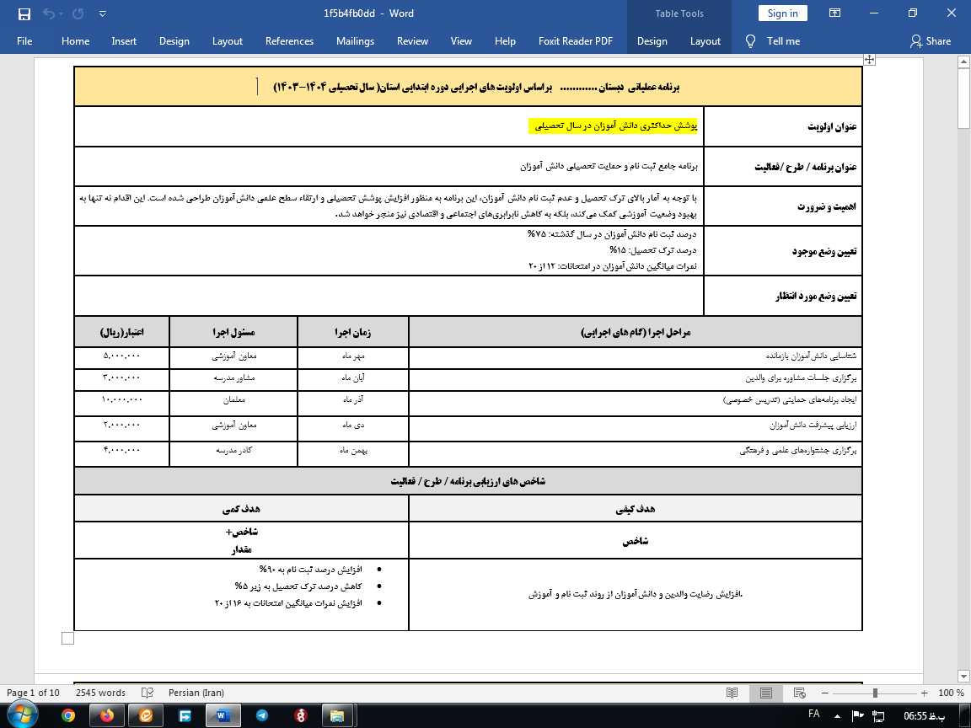This screenshot has height=728, width=971.
Task: Click the 'مهر ماه' cell in the schedule column
Action: click(353, 356)
